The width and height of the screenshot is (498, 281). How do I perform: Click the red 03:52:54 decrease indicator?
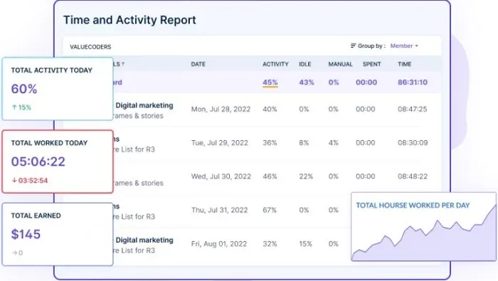coord(30,181)
